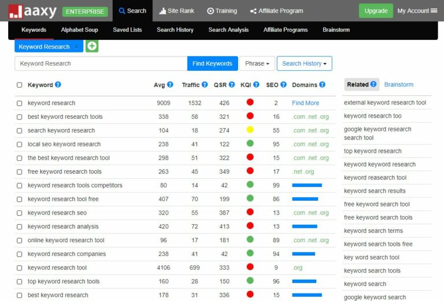444x301 pixels.
Task: Click green KQI dot for online keyword research tool
Action: pyautogui.click(x=250, y=239)
